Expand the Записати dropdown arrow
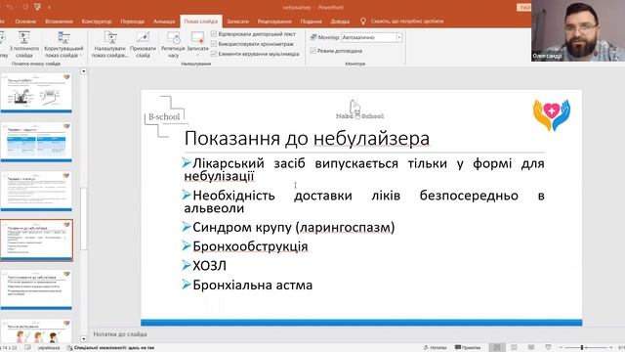Screen dimensions: 625x352 (197, 55)
